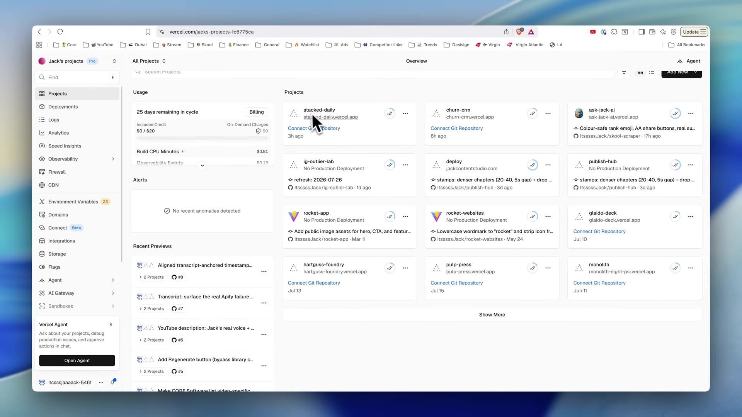Select Domains in the sidebar

77,215
